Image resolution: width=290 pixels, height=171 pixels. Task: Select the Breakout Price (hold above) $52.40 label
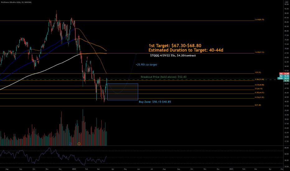(163, 77)
